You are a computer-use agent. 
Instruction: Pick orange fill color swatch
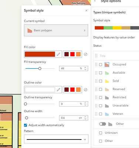[78, 54]
